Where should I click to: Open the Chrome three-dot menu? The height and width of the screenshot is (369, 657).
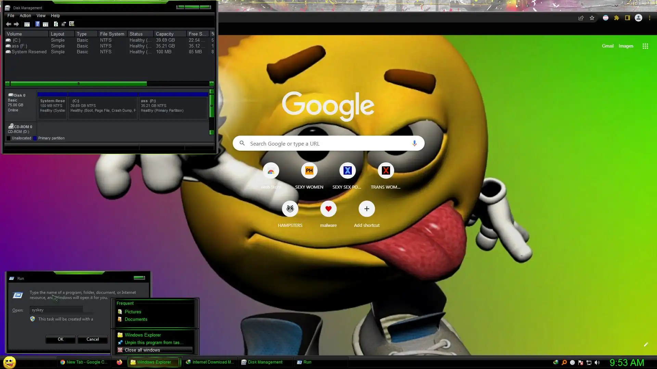[649, 18]
